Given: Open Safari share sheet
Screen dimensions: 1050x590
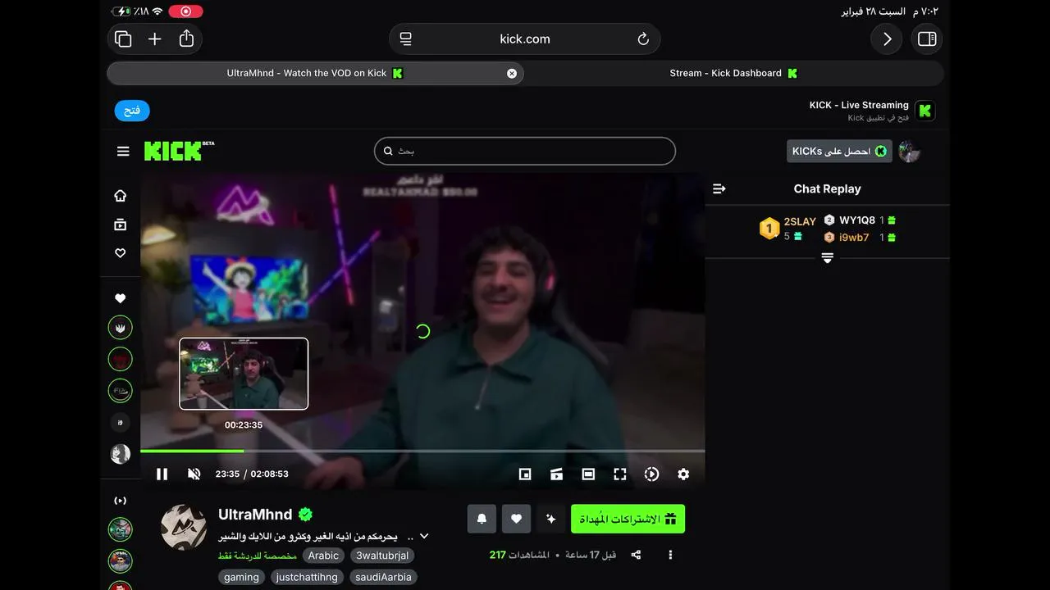Looking at the screenshot, I should [186, 39].
